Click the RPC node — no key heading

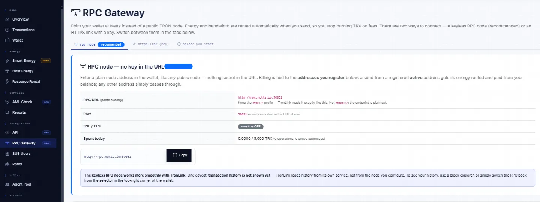coord(126,67)
